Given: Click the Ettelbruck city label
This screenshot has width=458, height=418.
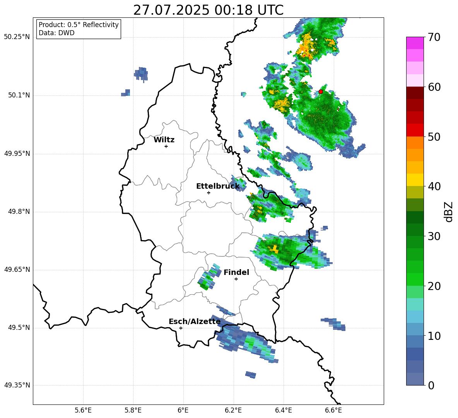Looking at the screenshot, I should point(218,186).
